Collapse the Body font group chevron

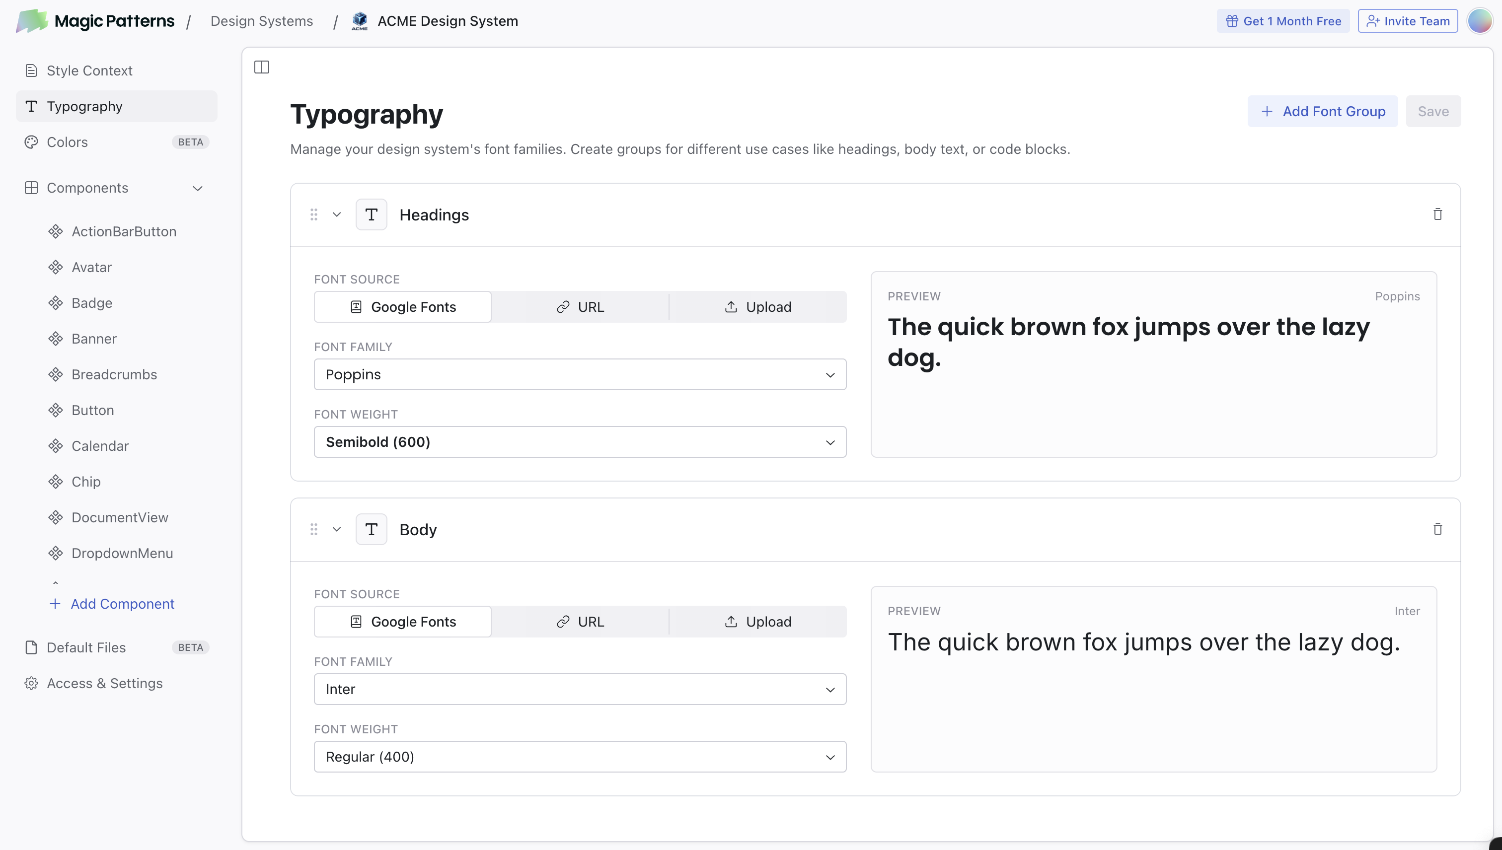(336, 529)
